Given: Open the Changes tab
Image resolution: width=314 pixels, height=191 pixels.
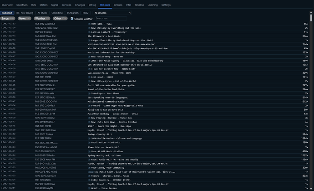Looking at the screenshot, I should click(80, 5).
